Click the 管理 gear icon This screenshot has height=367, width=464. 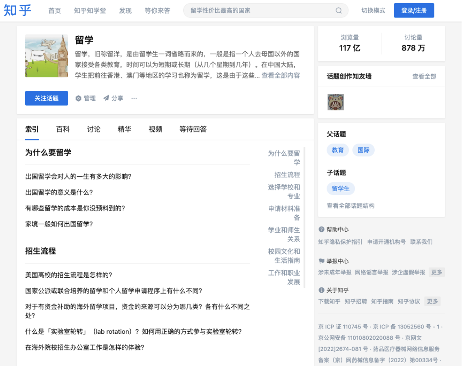click(79, 99)
